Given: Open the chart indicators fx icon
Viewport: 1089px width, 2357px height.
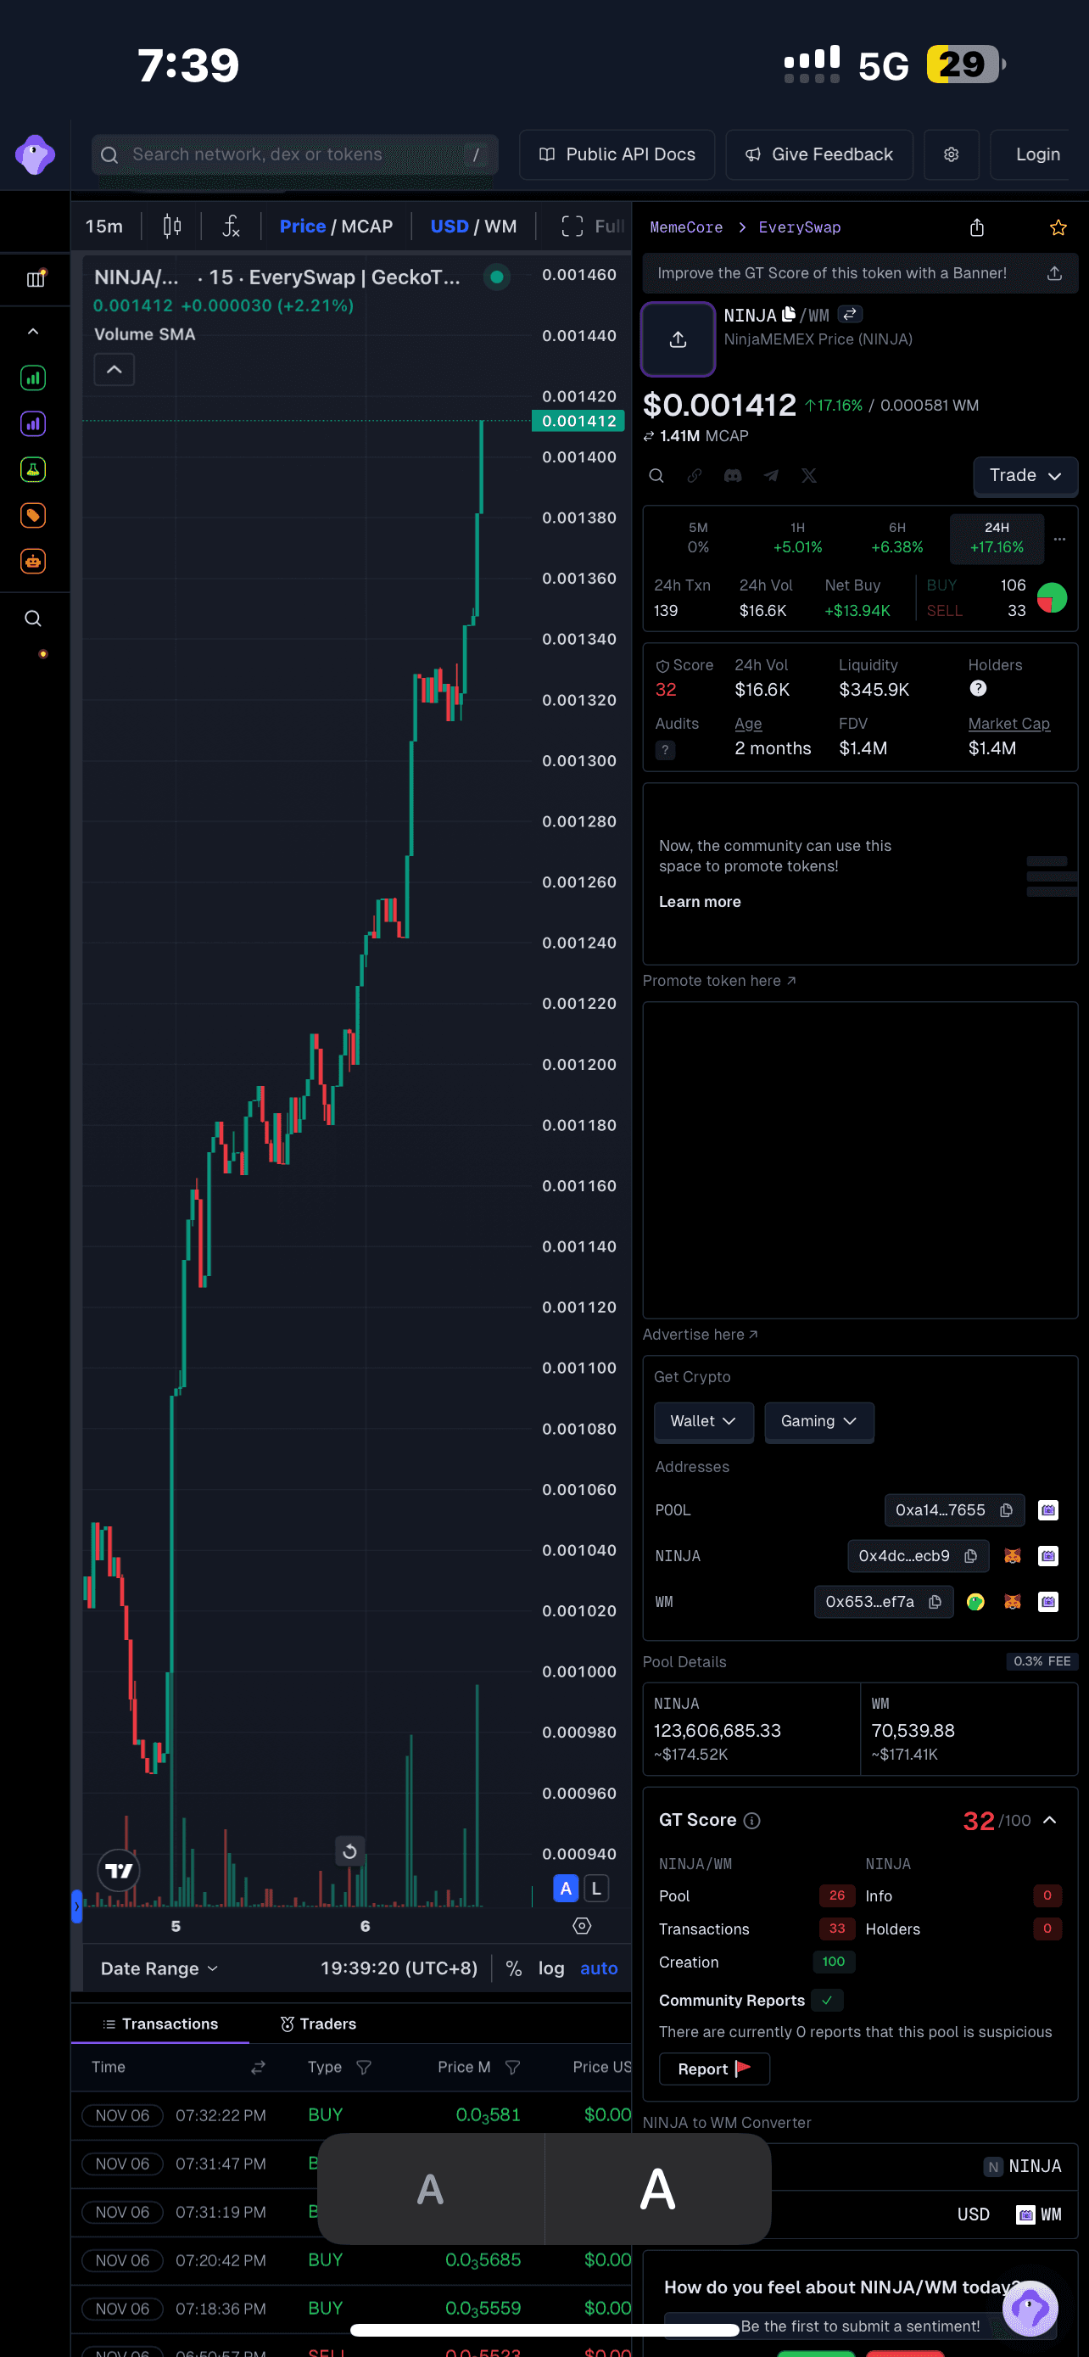Looking at the screenshot, I should tap(232, 226).
